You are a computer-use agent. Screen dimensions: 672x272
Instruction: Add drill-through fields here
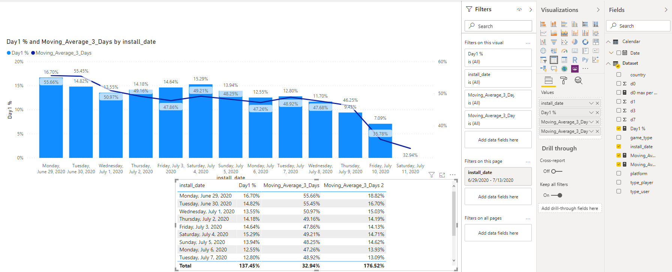point(570,208)
